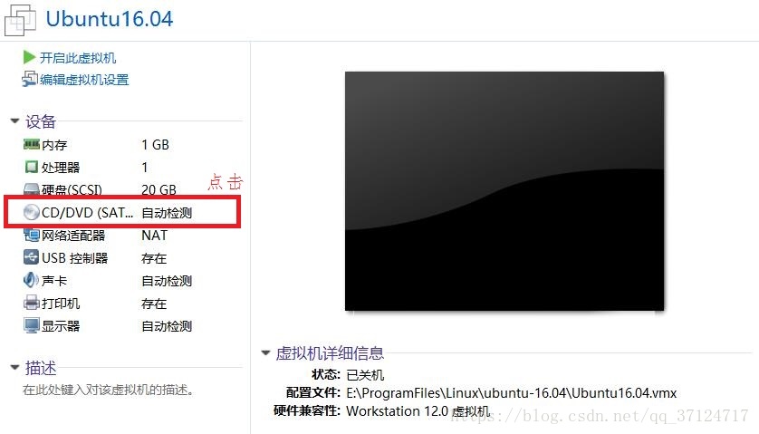Screen dimensions: 759x434
Task: Collapse the 虚拟机详细信息 details section
Action: pos(265,352)
